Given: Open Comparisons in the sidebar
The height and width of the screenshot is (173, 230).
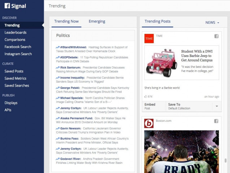Looking at the screenshot, I should pyautogui.click(x=15, y=40).
